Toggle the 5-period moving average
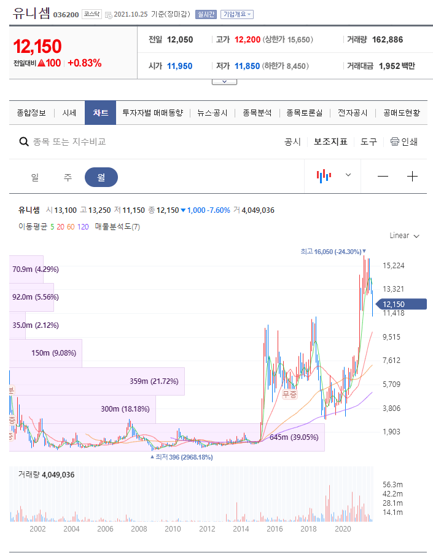The height and width of the screenshot is (558, 433). click(x=52, y=226)
